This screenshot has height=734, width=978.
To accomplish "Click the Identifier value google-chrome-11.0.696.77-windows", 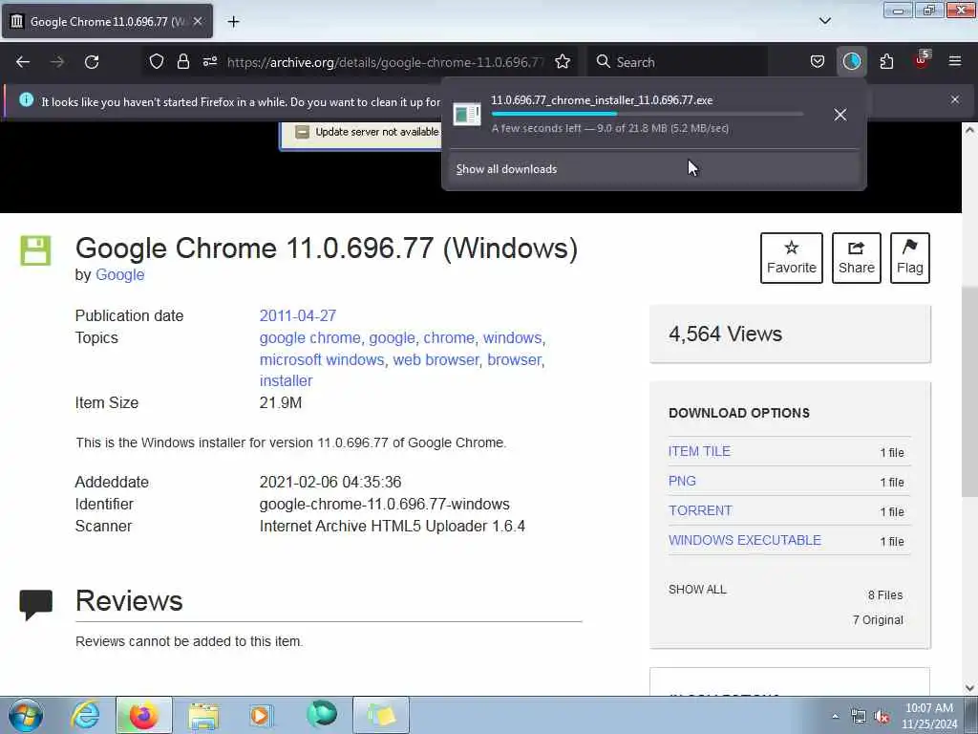I will point(384,505).
